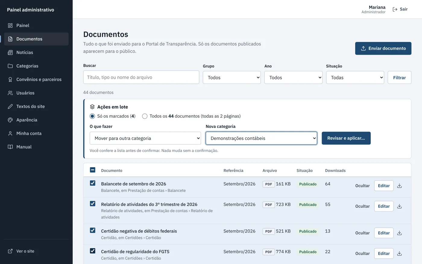This screenshot has height=264, width=422.
Task: Click the Referência column header
Action: point(233,170)
